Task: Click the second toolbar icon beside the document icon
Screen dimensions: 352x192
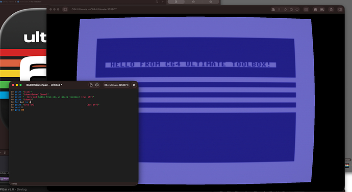Action: click(97, 85)
